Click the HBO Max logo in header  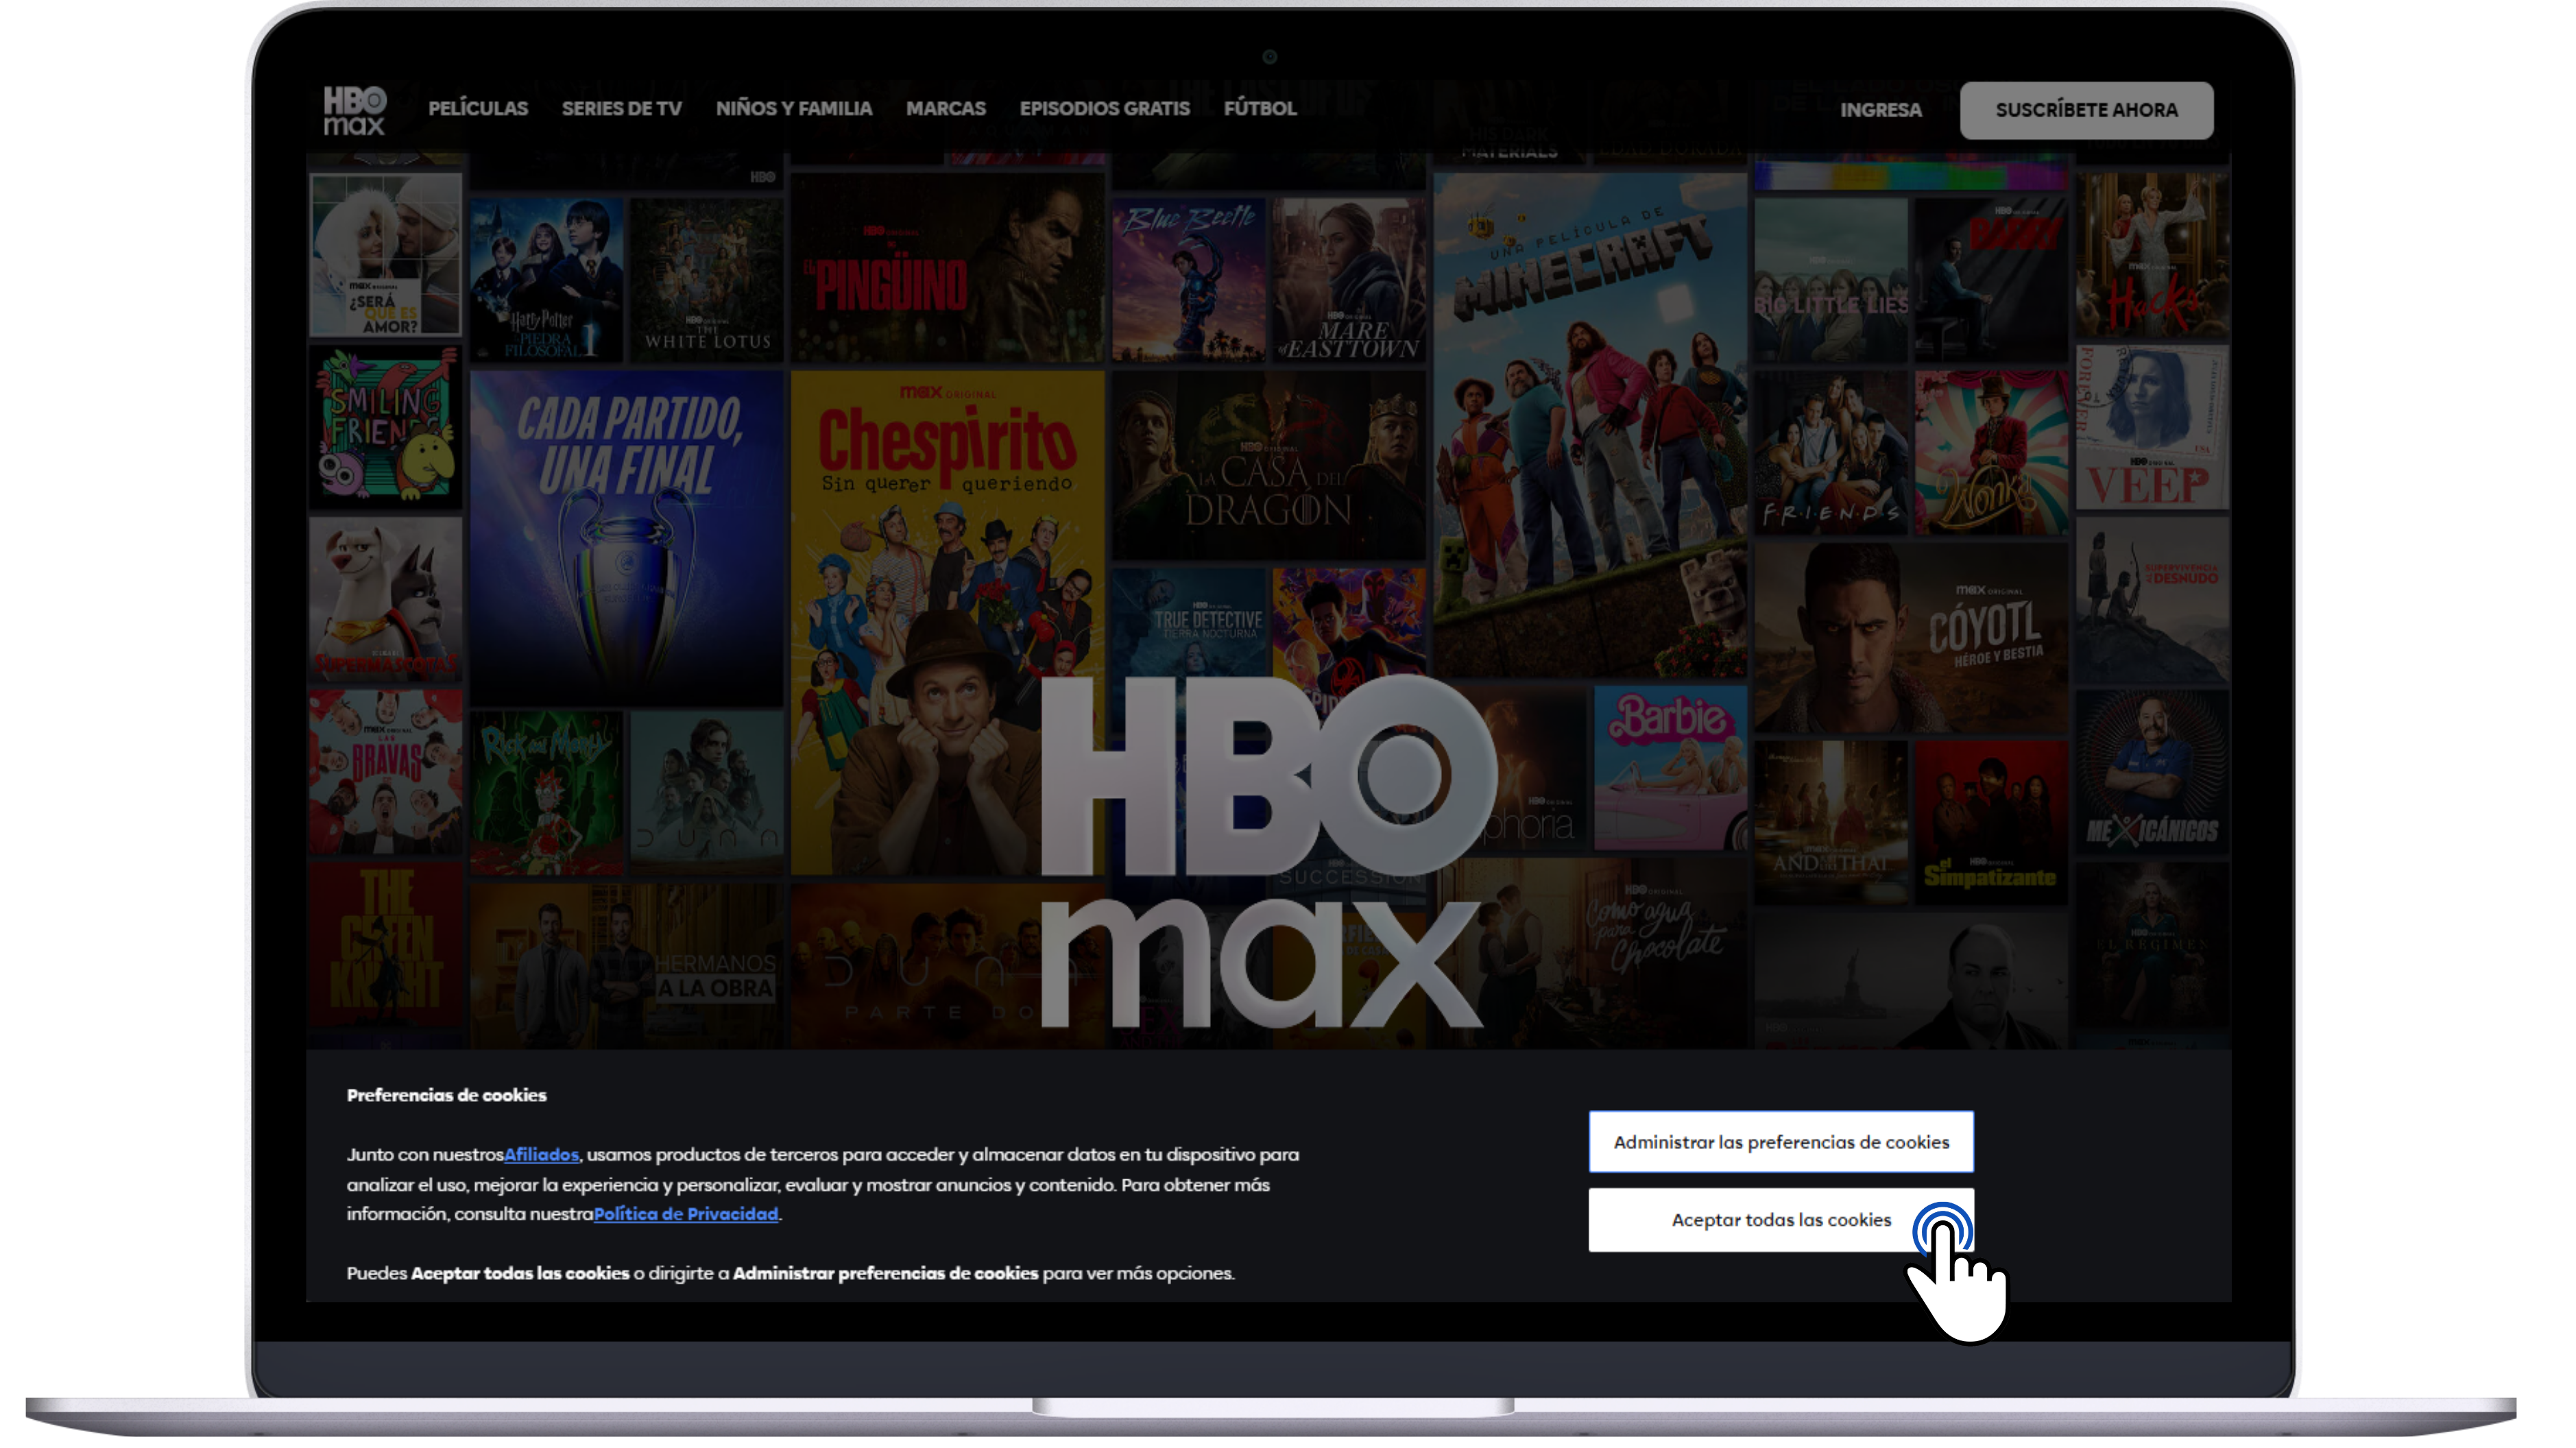pos(354,110)
